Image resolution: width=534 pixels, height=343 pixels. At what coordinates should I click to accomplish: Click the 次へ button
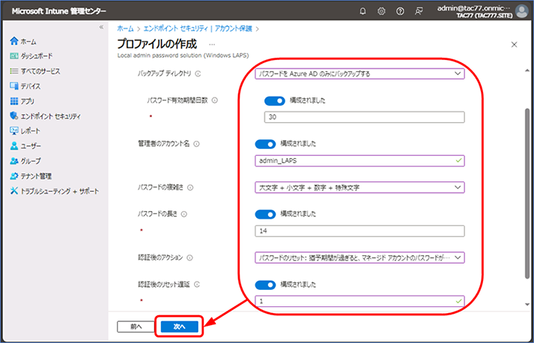click(180, 327)
